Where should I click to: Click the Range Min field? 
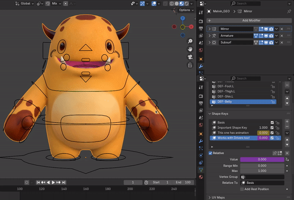262,166
